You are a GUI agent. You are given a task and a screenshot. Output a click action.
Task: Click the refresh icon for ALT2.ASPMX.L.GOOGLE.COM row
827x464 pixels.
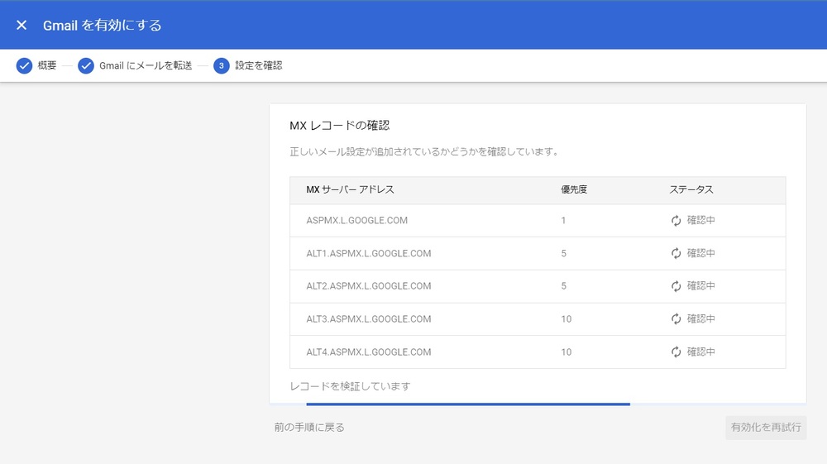pyautogui.click(x=676, y=286)
